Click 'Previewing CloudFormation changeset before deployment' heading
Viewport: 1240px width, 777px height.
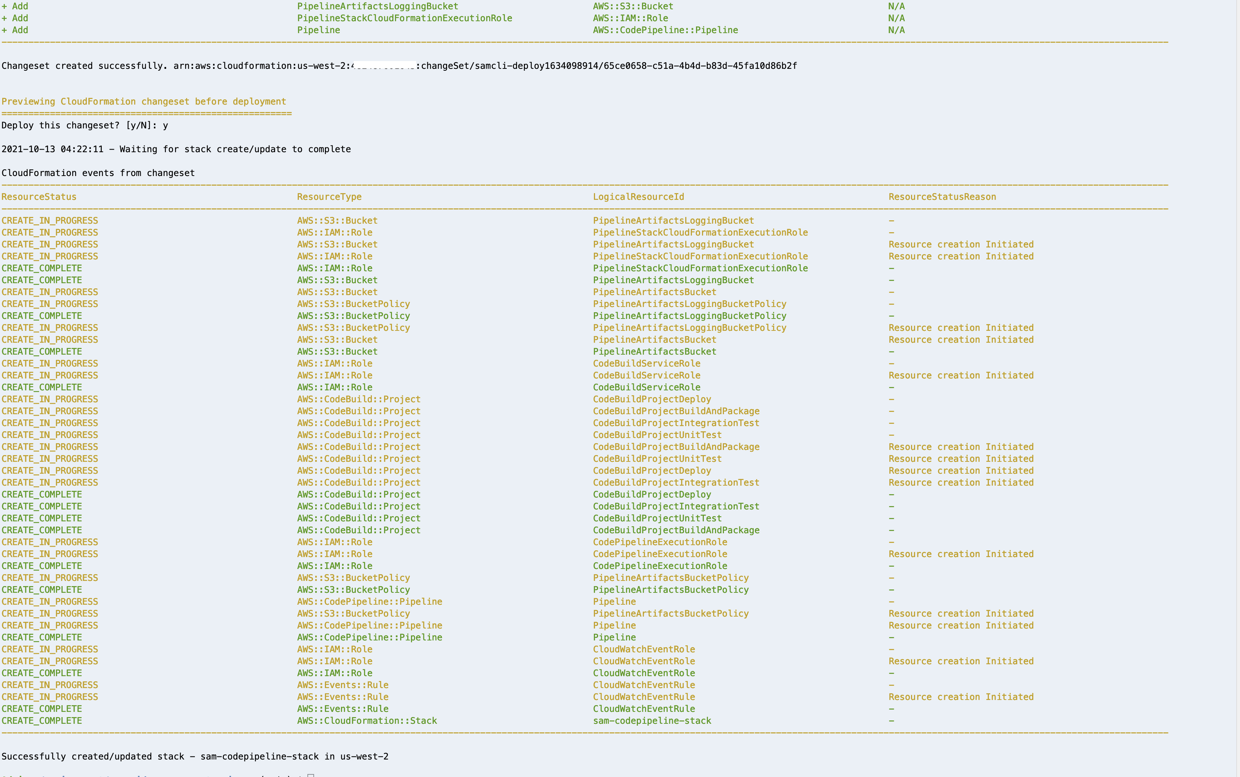[143, 101]
